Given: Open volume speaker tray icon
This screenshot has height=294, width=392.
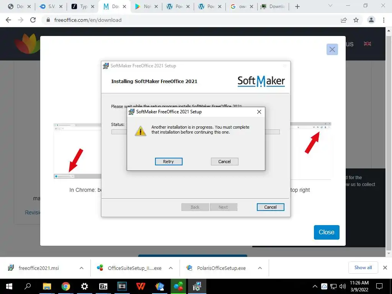Looking at the screenshot, I should (x=343, y=286).
